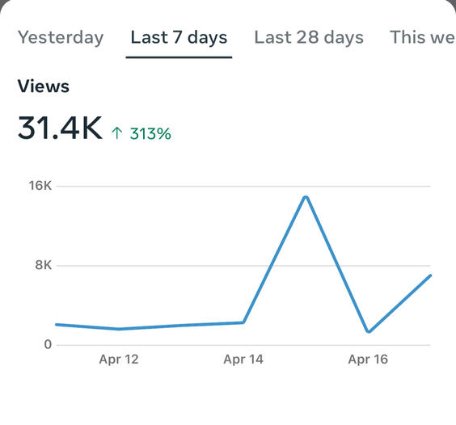Click the 16K y-axis label
Viewport: 456px width, 425px height.
pos(40,186)
